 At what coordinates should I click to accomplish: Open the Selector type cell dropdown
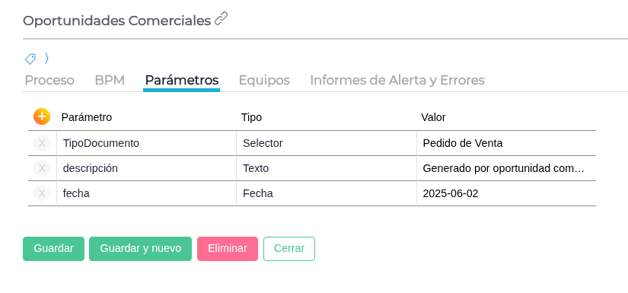tap(327, 143)
